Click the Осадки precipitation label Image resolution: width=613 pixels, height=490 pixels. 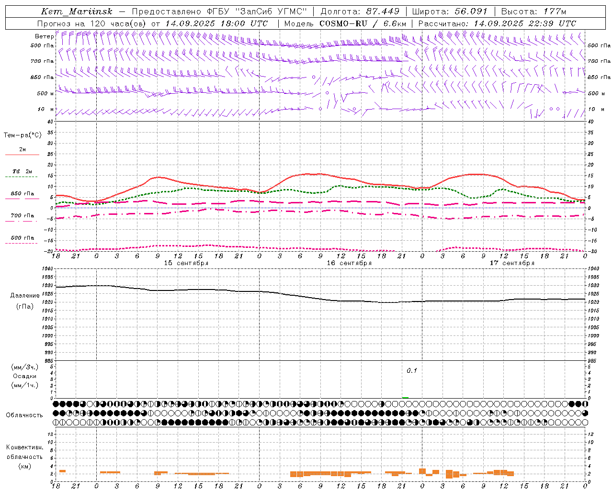coord(25,376)
